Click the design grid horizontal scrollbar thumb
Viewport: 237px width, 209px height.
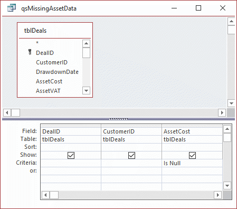[x=54, y=195]
